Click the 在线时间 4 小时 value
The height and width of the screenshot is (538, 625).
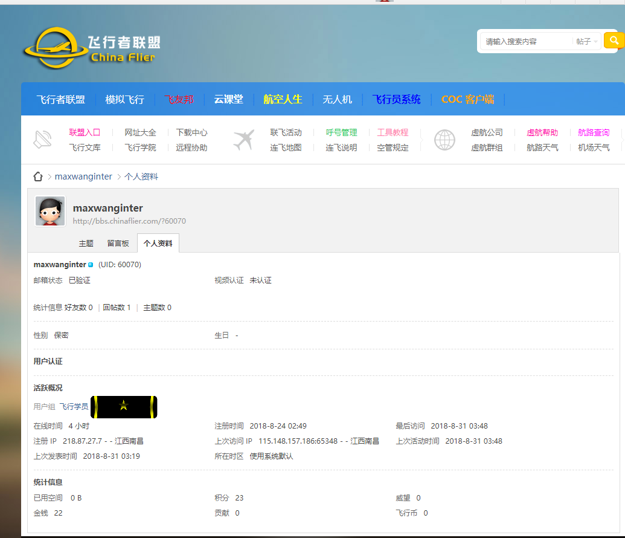79,426
